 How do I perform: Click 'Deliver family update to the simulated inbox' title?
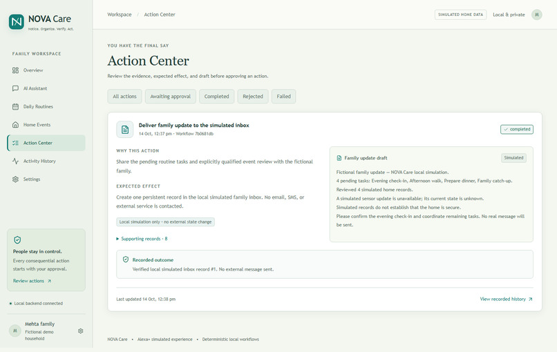194,125
